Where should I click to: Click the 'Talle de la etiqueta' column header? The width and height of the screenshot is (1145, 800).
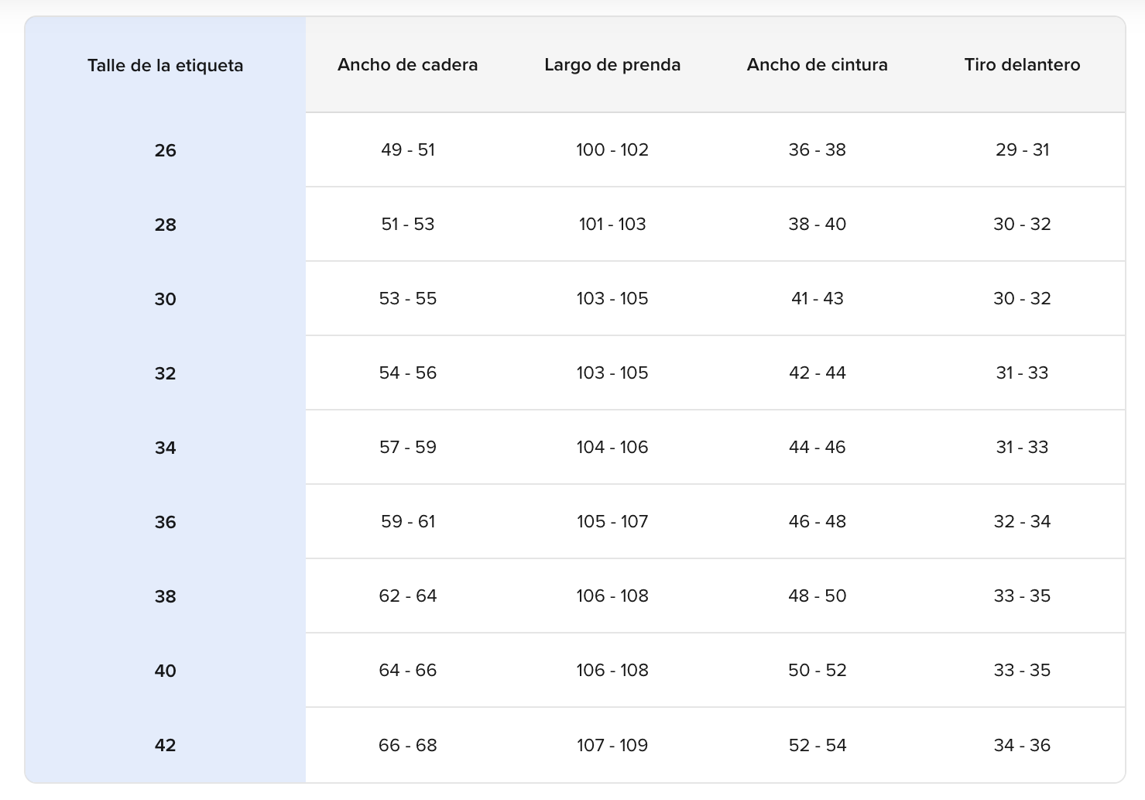pyautogui.click(x=165, y=66)
